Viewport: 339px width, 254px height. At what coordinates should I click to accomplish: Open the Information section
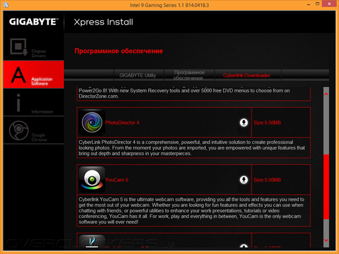click(33, 102)
